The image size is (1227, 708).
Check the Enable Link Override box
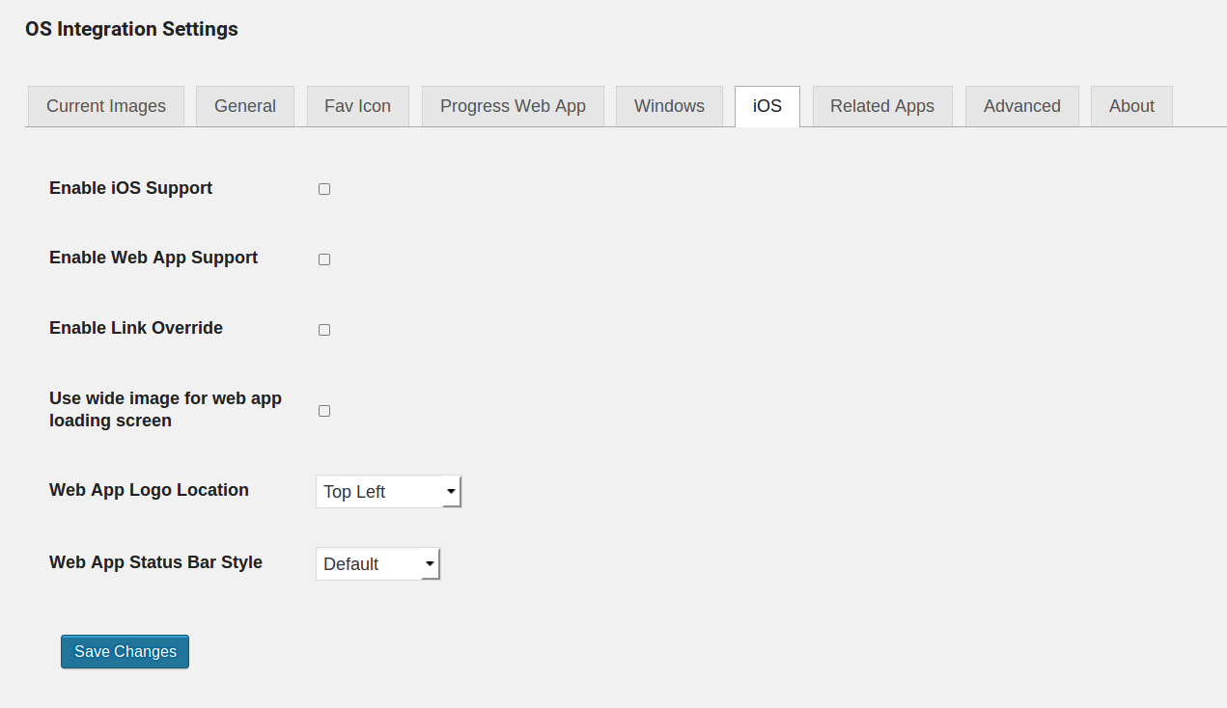324,330
